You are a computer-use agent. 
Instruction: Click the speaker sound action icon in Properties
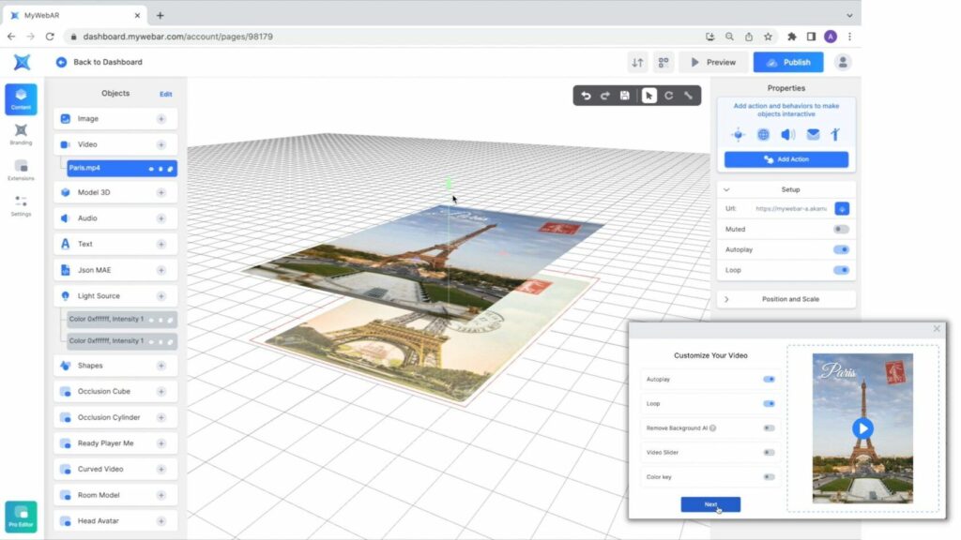(787, 135)
